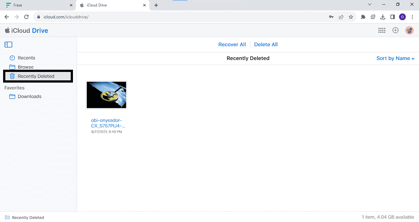
Task: Open the iCloud apps grid launcher
Action: (x=382, y=31)
